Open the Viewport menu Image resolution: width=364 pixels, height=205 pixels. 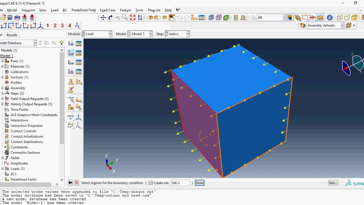pyautogui.click(x=28, y=10)
